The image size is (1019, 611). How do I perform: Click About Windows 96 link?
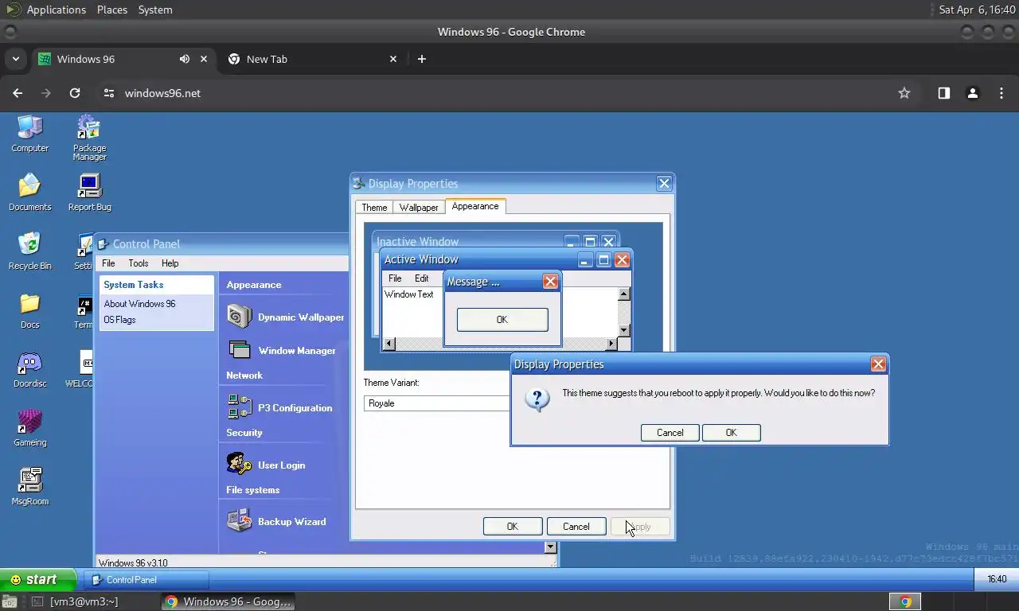[x=139, y=304]
